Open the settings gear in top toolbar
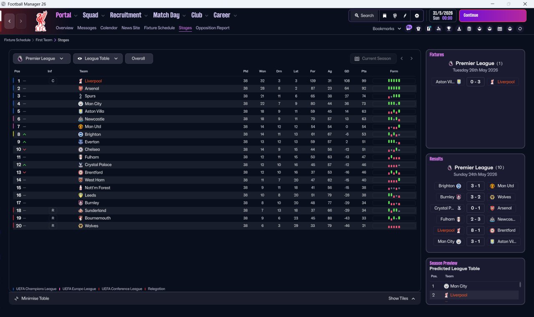 tap(417, 15)
